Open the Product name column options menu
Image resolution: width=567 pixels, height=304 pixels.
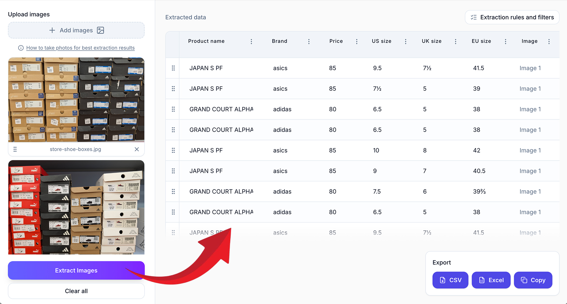tap(251, 42)
